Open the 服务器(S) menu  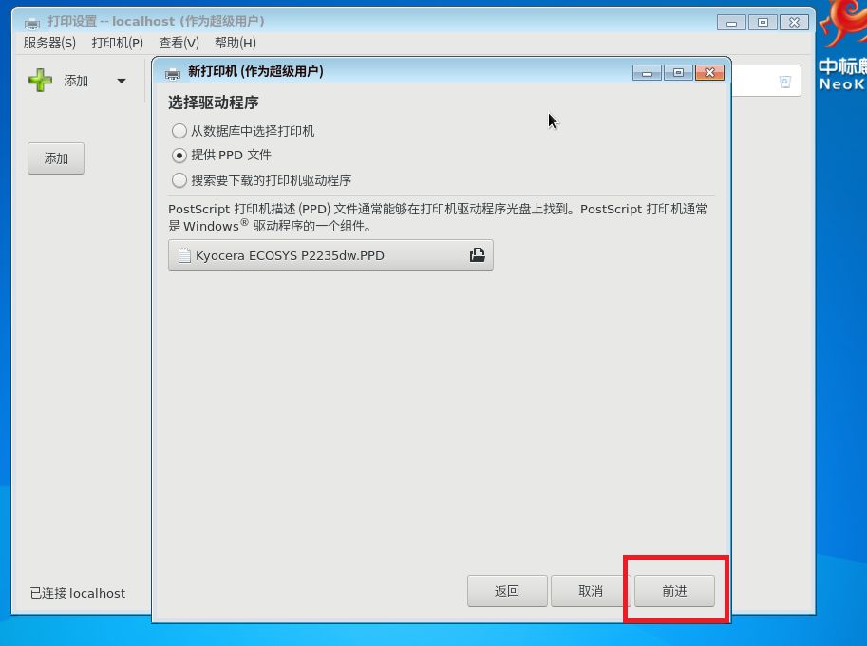coord(49,43)
